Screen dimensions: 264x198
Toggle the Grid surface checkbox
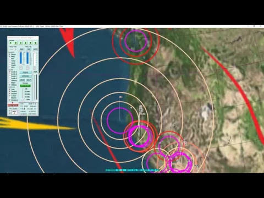[x=10, y=89]
